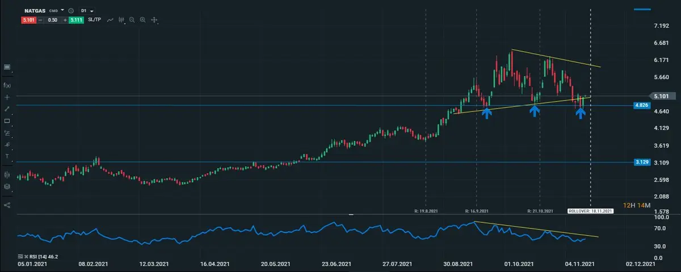Select the text annotation tool
This screenshot has height=272, width=681.
tap(7, 156)
